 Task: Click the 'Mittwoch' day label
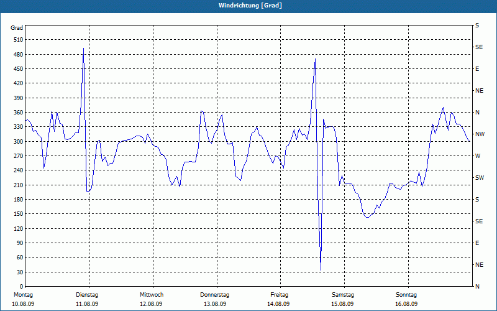(152, 295)
